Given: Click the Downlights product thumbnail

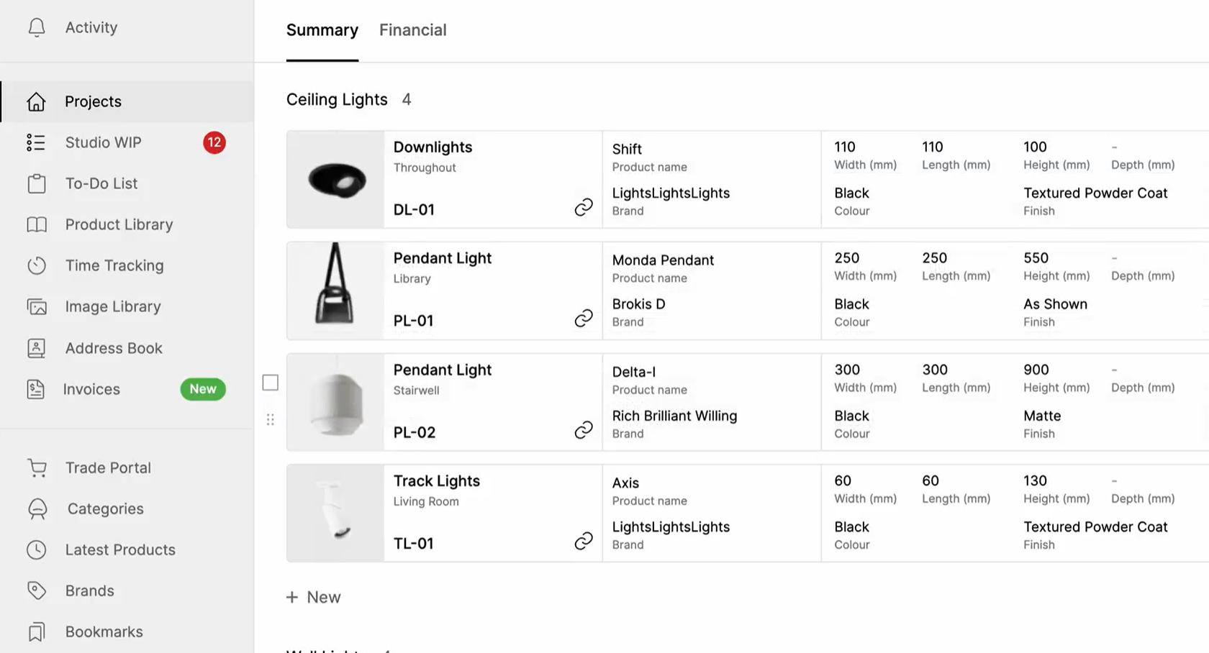Looking at the screenshot, I should (x=336, y=180).
